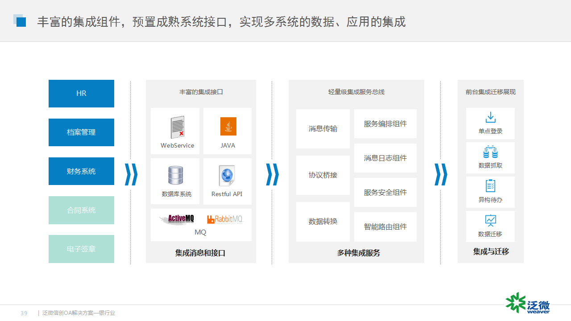The image size is (571, 321).
Task: Click the 单点登录 download arrow icon
Action: click(x=491, y=117)
